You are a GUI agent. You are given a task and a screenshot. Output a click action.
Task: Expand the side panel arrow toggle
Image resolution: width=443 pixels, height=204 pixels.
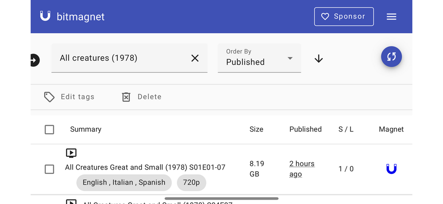34,60
